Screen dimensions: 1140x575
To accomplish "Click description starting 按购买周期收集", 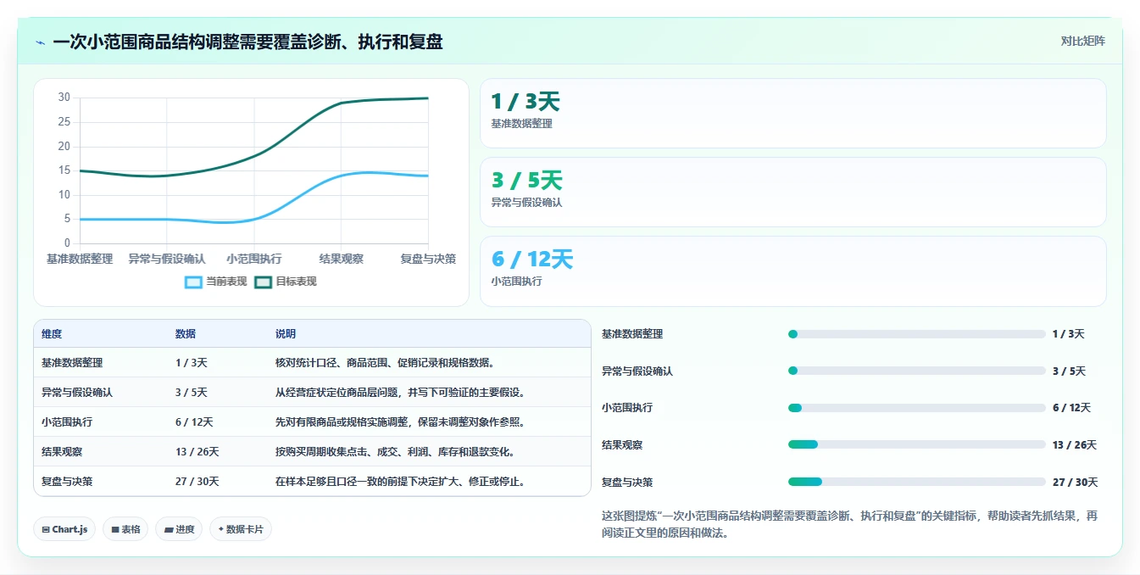I will (395, 452).
